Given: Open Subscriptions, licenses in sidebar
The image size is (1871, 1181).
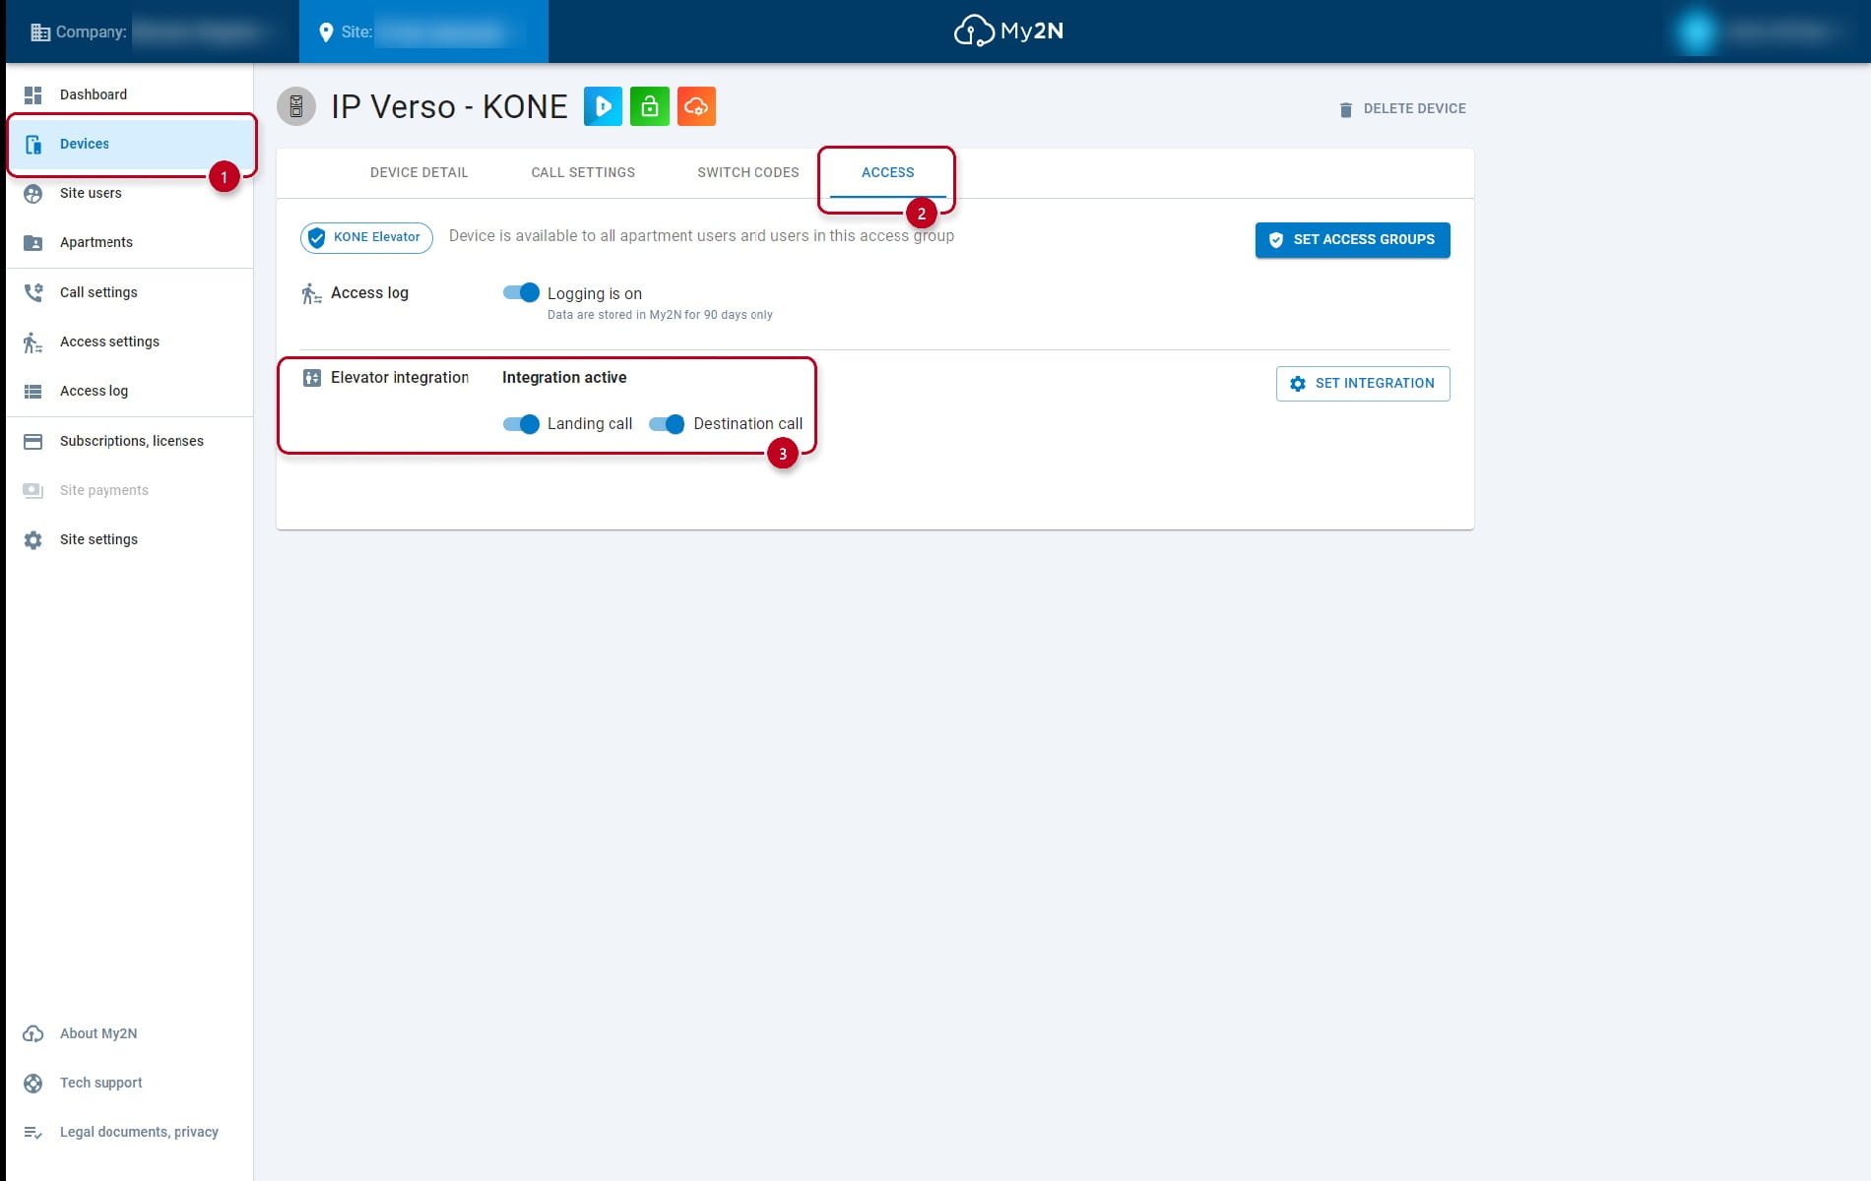Looking at the screenshot, I should (x=130, y=441).
